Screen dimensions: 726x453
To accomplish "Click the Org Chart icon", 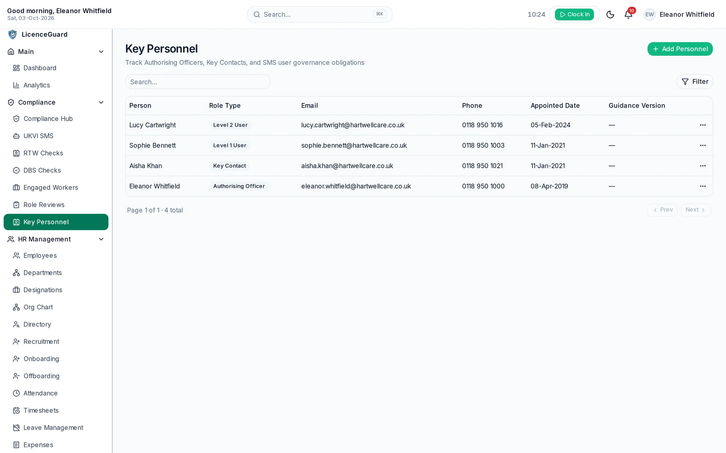I will tap(16, 307).
